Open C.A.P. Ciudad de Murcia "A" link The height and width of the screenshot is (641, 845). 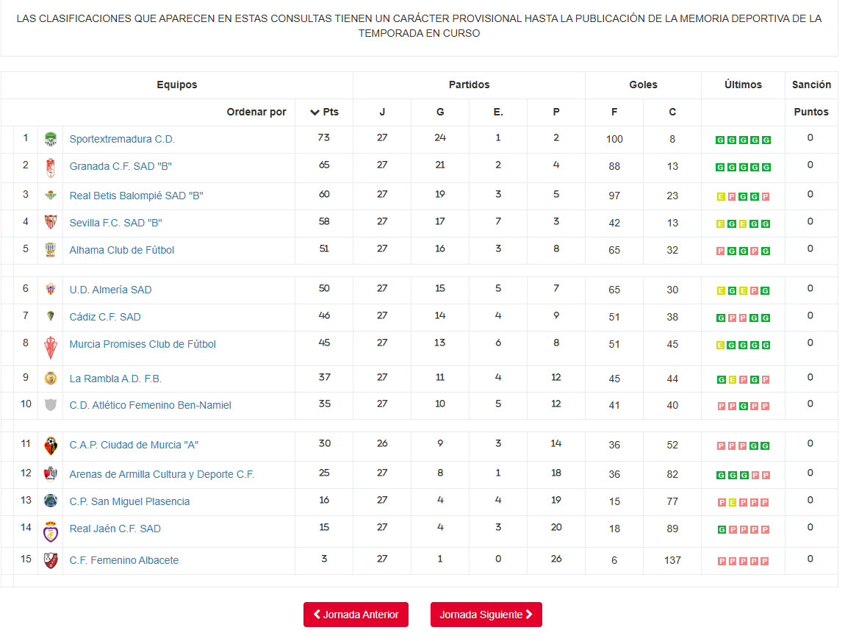(134, 445)
